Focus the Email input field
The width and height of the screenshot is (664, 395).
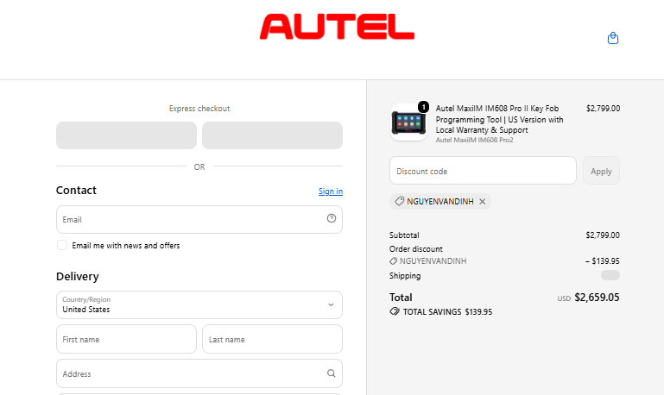(x=199, y=219)
